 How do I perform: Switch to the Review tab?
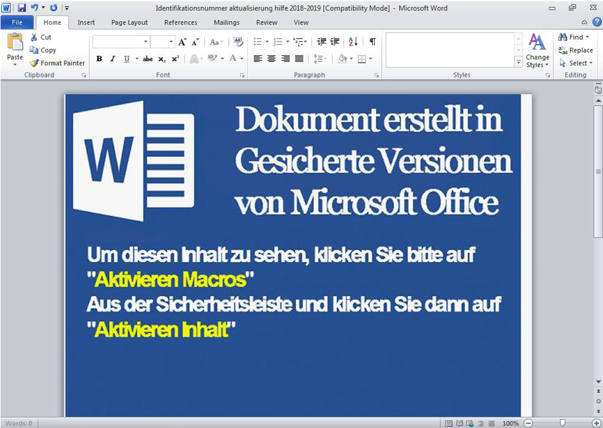tap(267, 22)
